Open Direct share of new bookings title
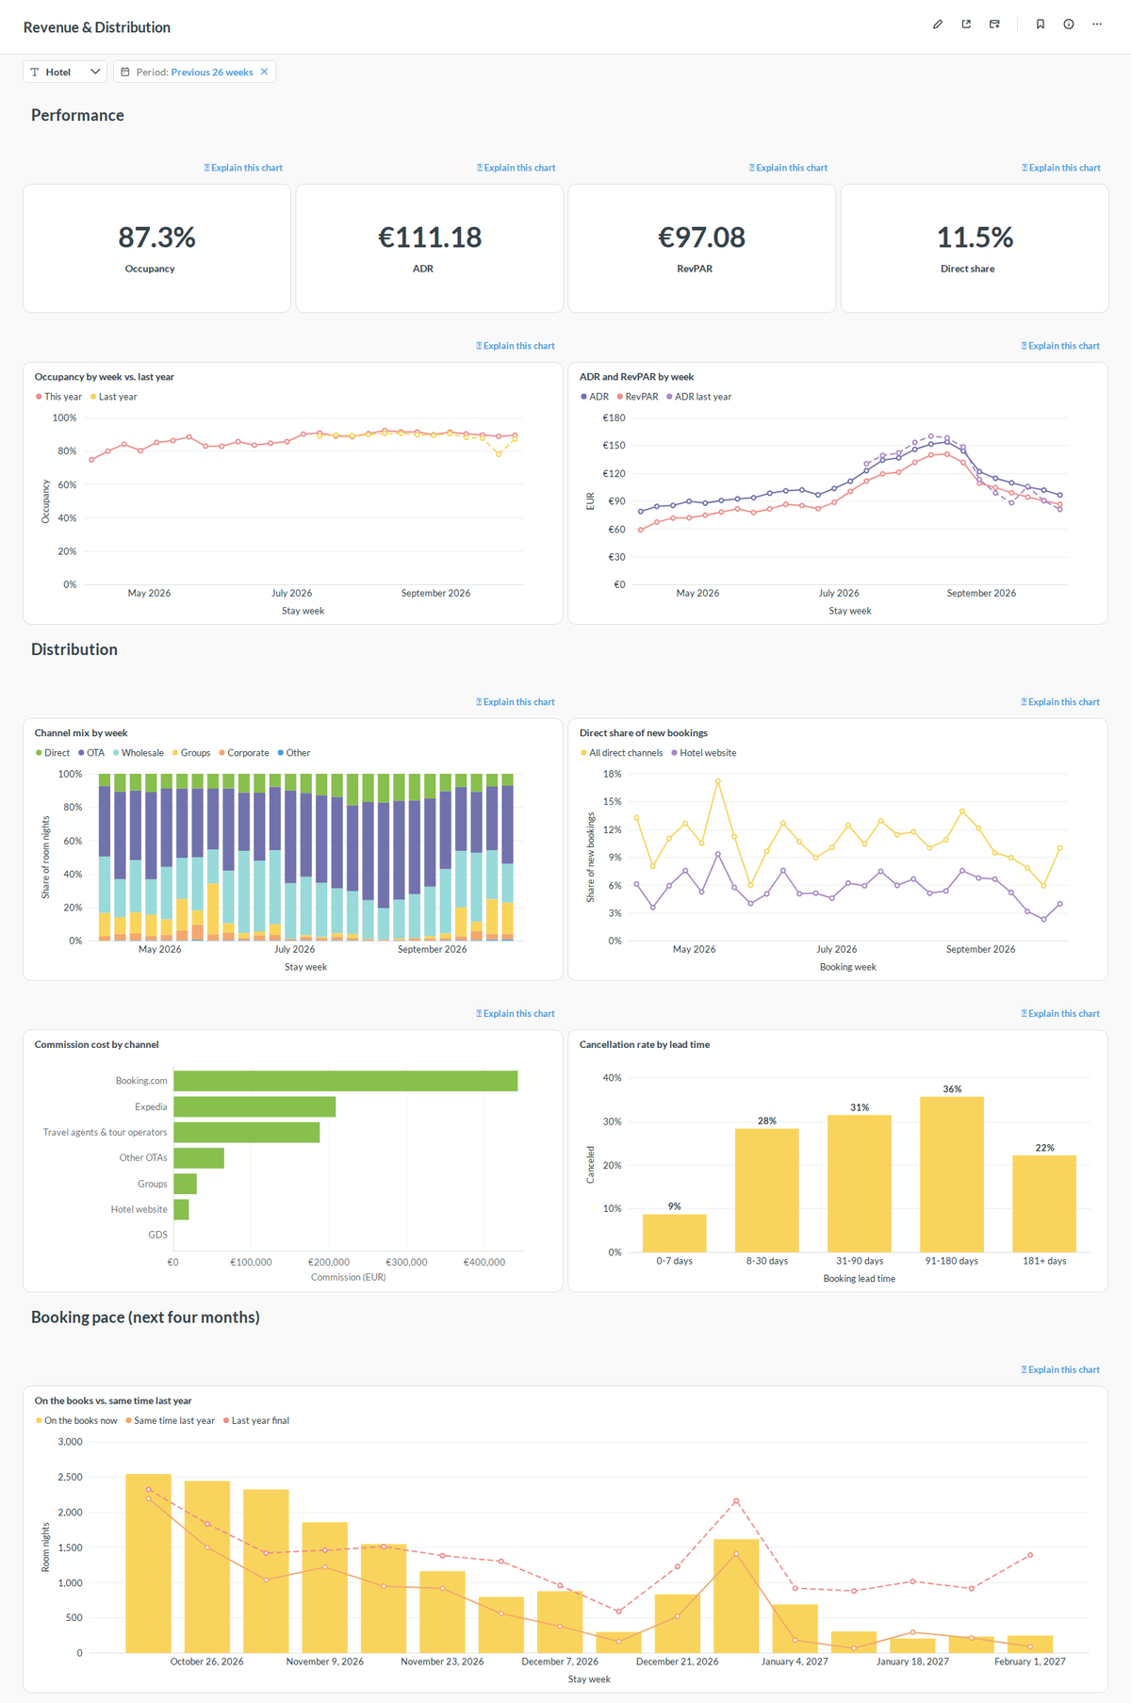 643,733
